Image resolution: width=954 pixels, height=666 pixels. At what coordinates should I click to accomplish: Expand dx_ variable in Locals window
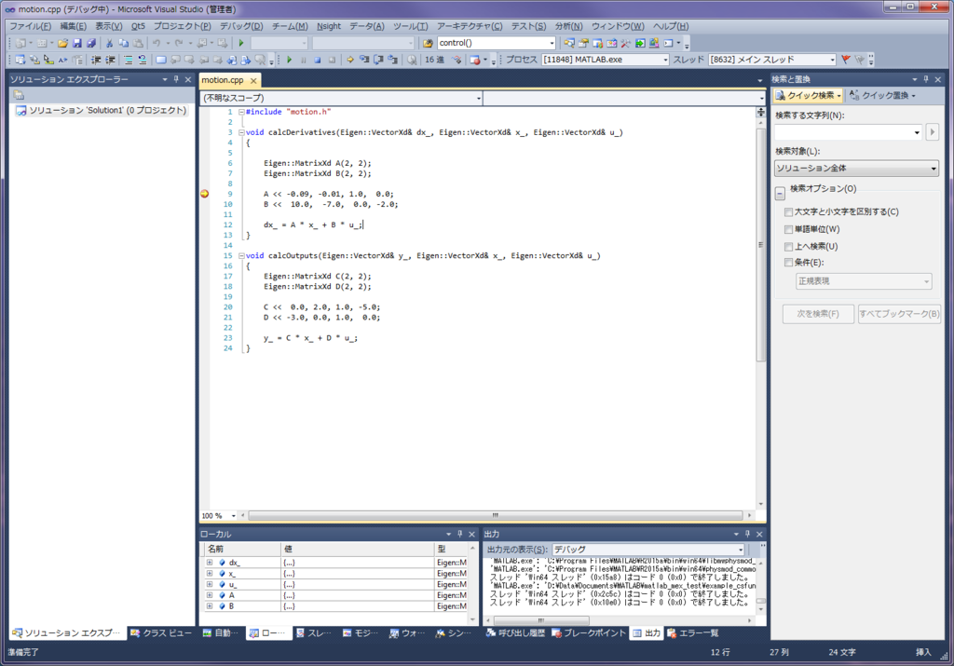click(x=210, y=563)
